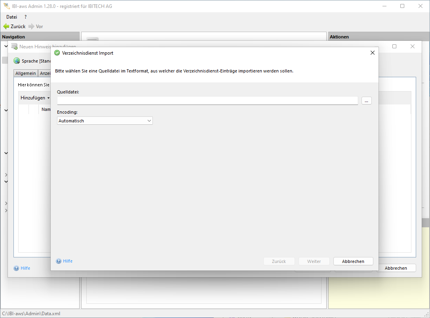Viewport: 430px width, 318px height.
Task: Switch to the Allgemein tab
Action: (26, 73)
